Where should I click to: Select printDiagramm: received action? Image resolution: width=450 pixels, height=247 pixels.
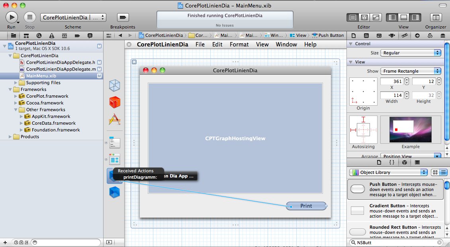click(140, 177)
